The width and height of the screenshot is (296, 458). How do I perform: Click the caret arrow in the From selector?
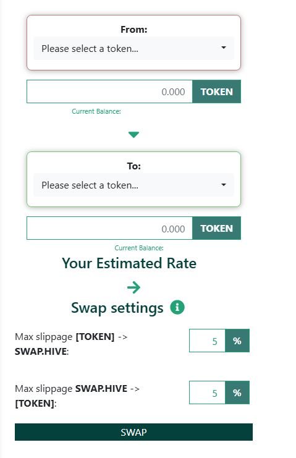(224, 48)
